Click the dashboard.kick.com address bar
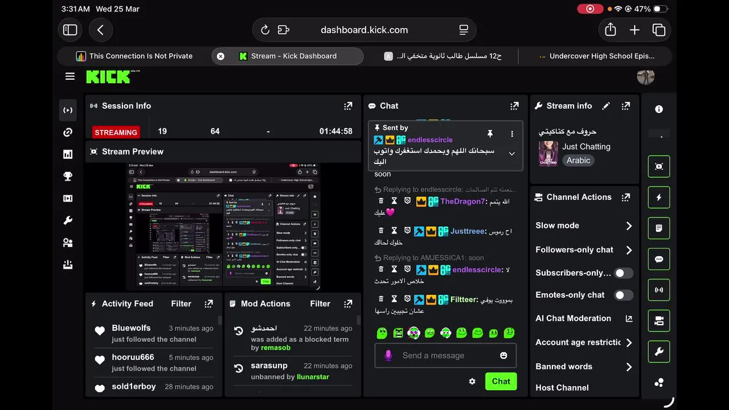The width and height of the screenshot is (729, 410). click(364, 30)
